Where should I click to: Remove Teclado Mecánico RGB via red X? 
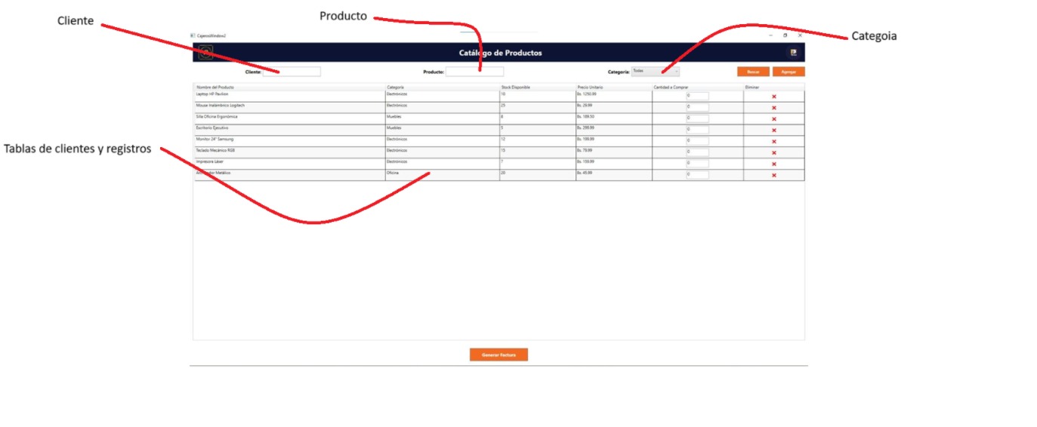773,152
